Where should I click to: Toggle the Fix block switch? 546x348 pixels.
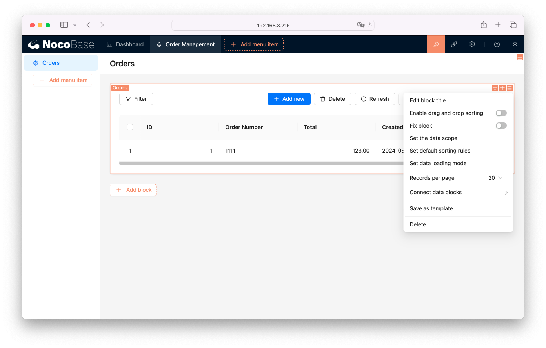(x=501, y=126)
